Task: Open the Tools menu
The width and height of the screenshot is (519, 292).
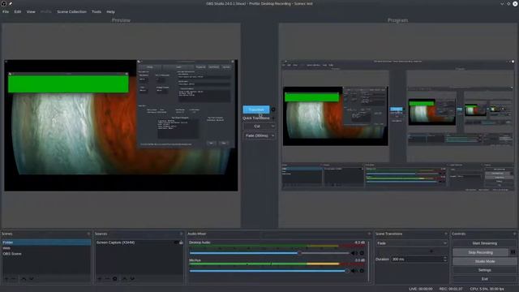Action: (97, 11)
